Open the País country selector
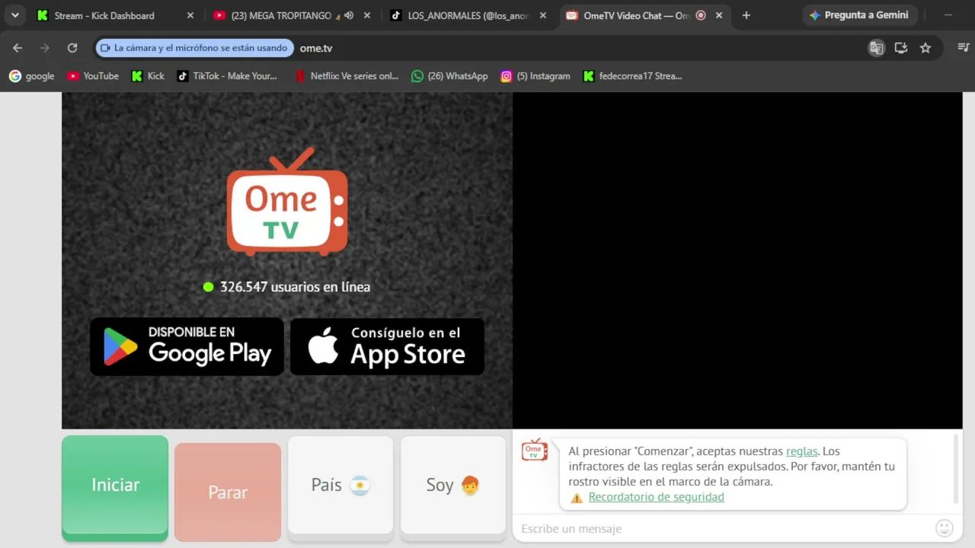 pos(340,488)
